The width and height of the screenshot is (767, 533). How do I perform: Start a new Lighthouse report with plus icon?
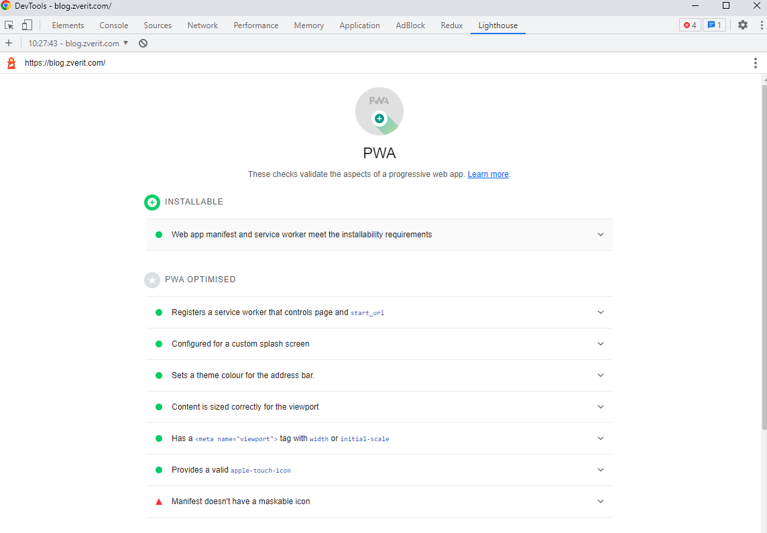pyautogui.click(x=8, y=43)
